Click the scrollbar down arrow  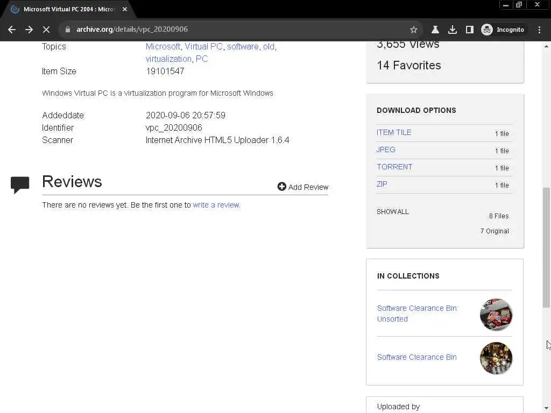click(x=546, y=408)
